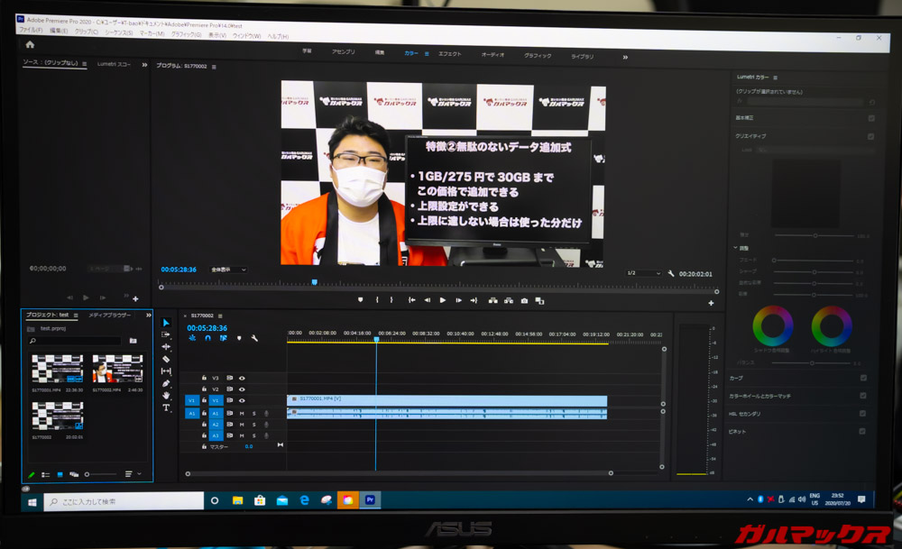Select the Razor tool in the toolbar
This screenshot has width=902, height=549.
click(x=166, y=359)
